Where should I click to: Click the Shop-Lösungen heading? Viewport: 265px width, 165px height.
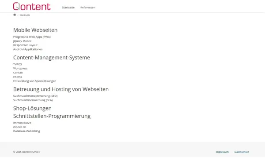(x=32, y=108)
